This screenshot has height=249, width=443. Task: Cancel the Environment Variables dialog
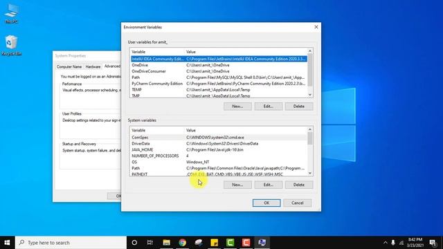click(297, 203)
